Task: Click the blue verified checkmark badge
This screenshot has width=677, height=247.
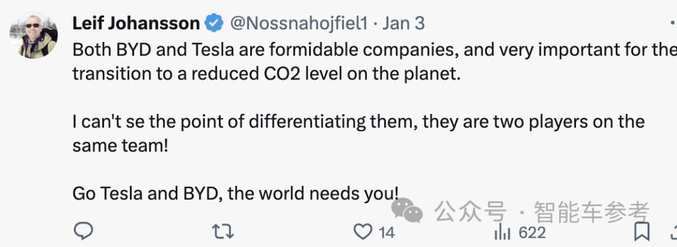Action: pyautogui.click(x=214, y=23)
